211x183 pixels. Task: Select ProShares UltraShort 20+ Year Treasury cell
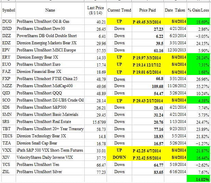click(50, 129)
